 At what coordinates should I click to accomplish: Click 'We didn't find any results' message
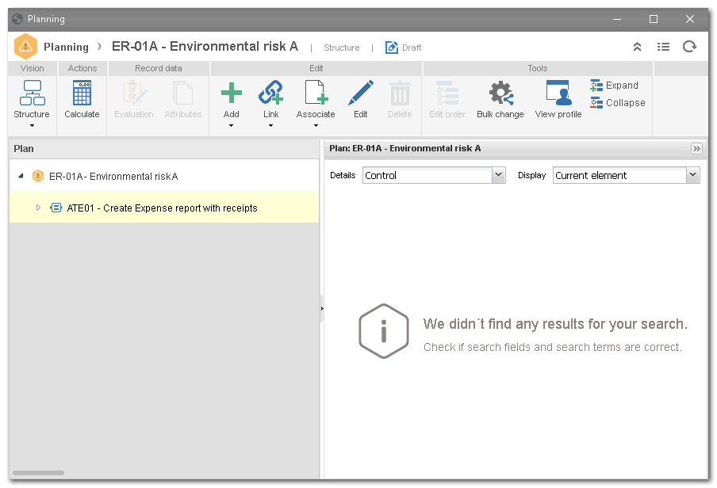pyautogui.click(x=555, y=324)
